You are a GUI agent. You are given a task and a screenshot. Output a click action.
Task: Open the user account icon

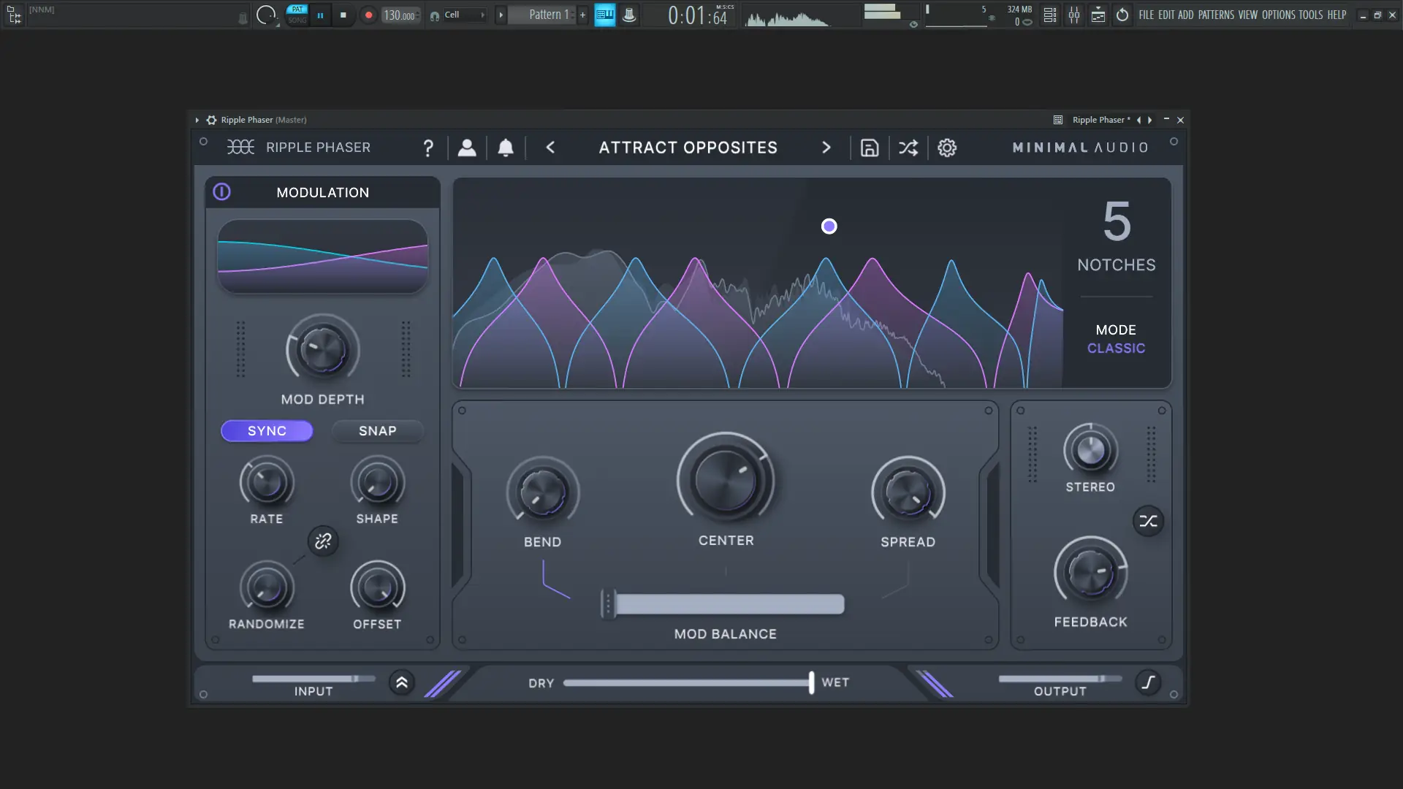(x=467, y=148)
